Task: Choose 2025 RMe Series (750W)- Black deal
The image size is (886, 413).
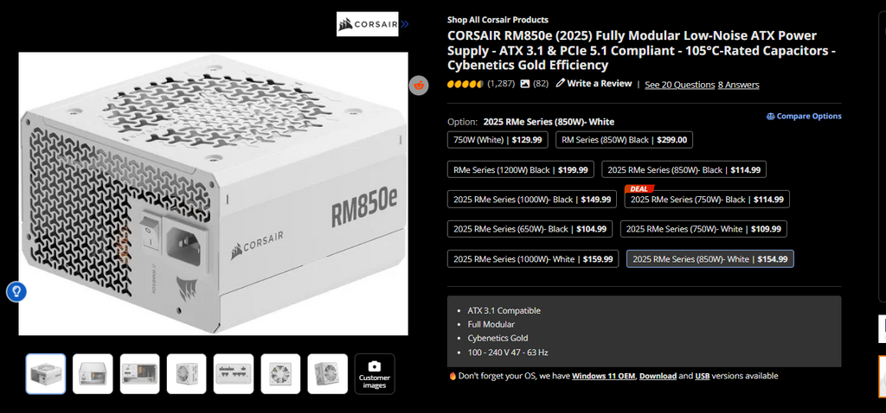Action: 707,200
